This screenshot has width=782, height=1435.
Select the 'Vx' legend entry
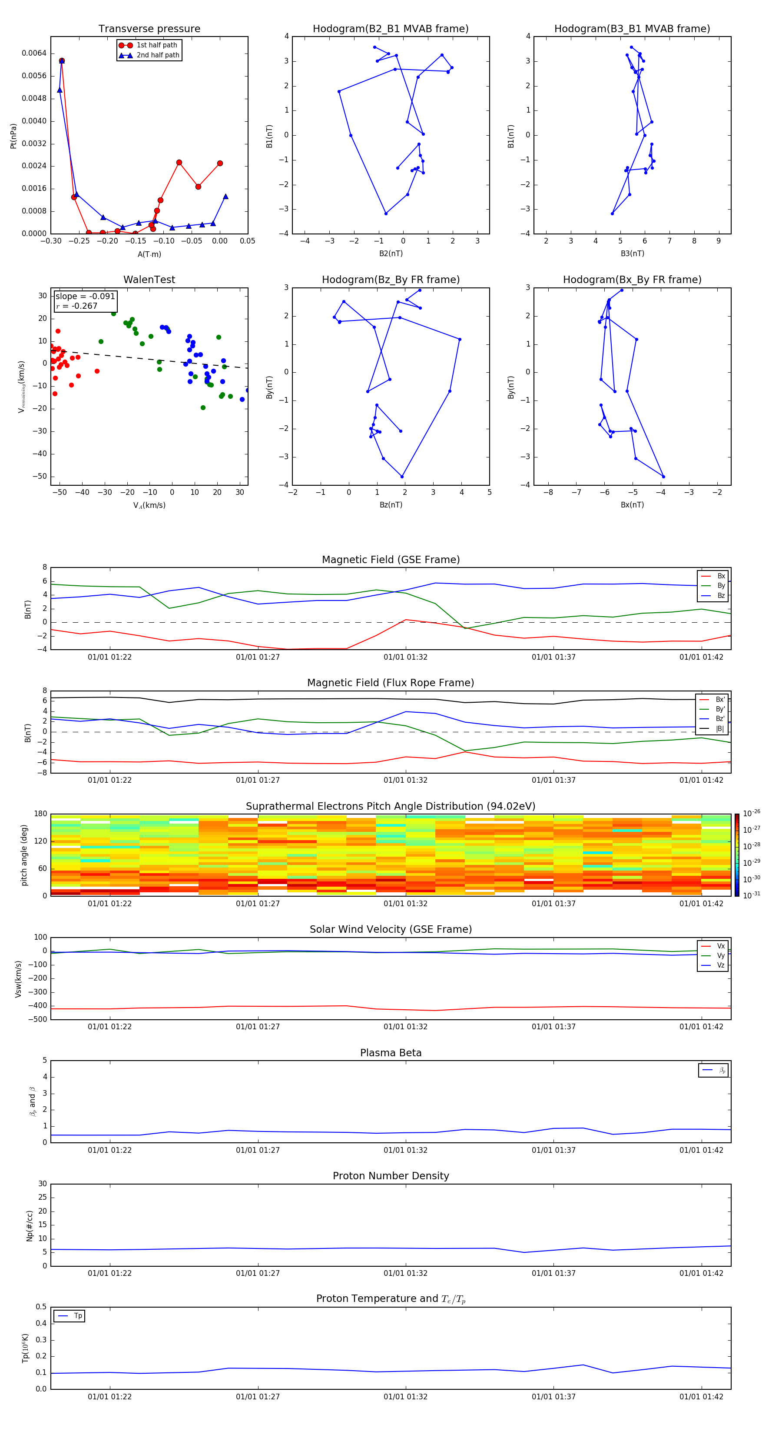tap(713, 946)
